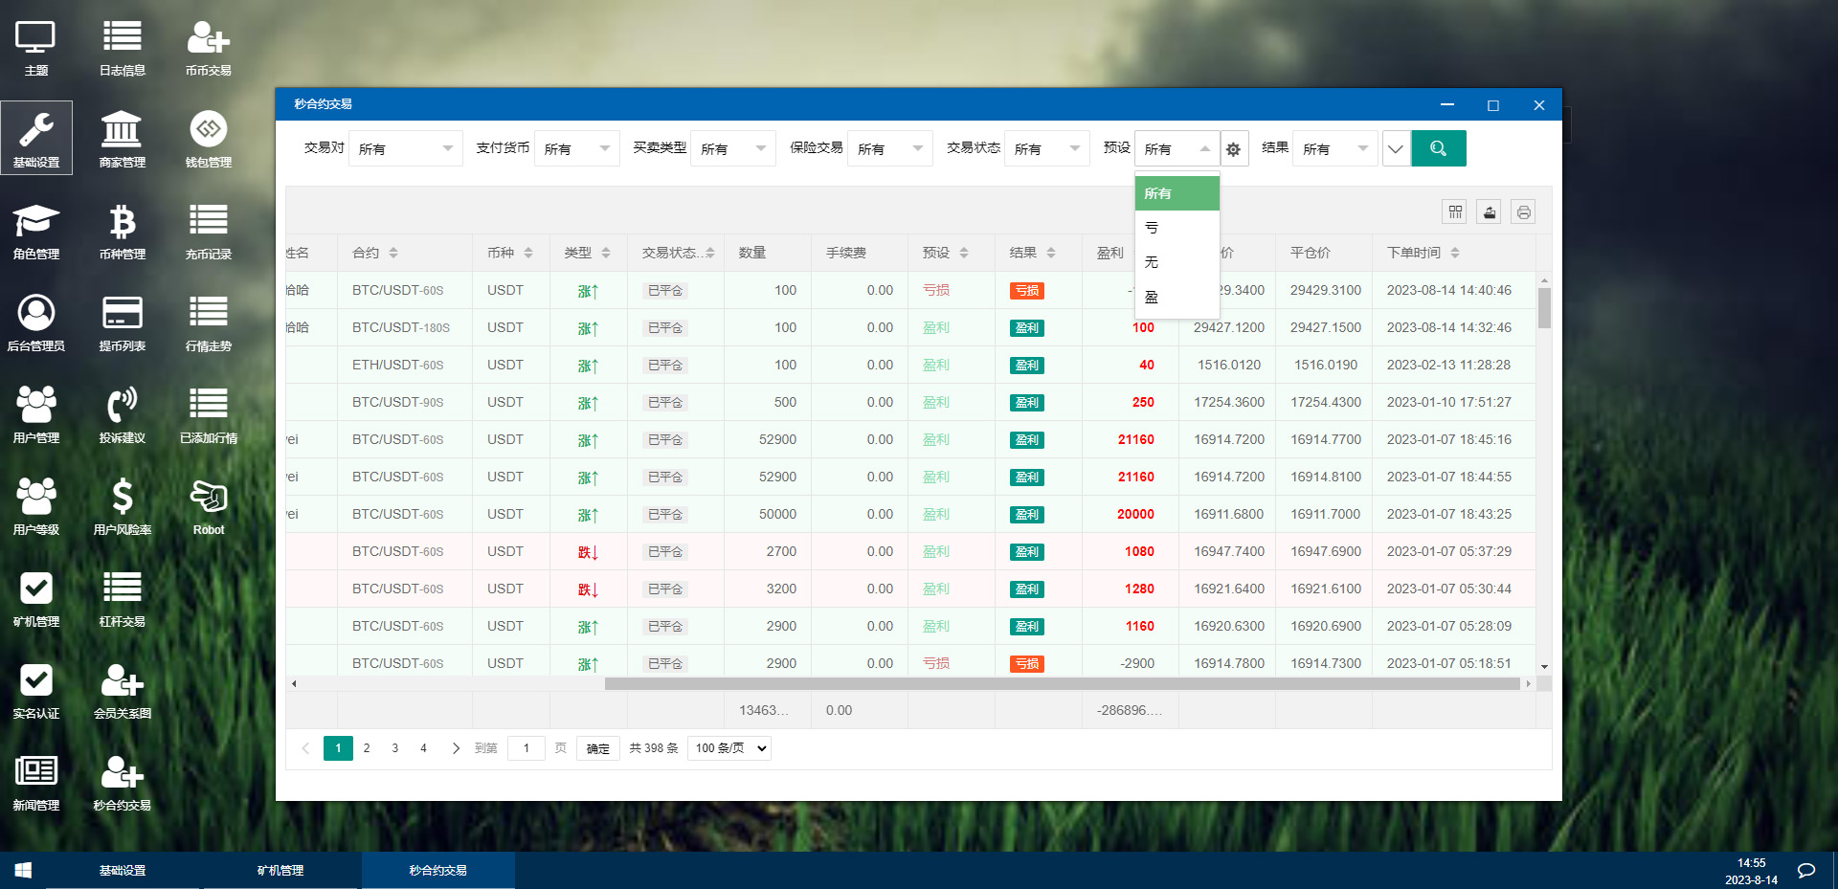Screen dimensions: 1838x889
Task: Open the column filter grid icon
Action: click(x=1455, y=212)
